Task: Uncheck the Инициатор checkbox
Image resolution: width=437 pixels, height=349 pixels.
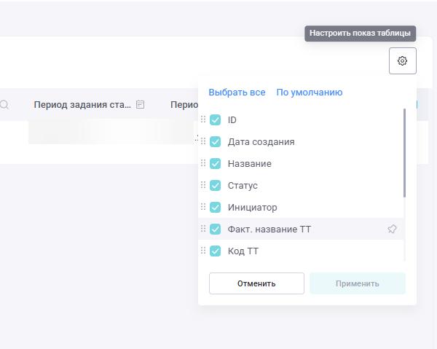Action: click(x=215, y=207)
